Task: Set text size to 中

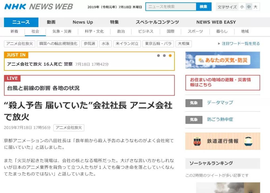Action: [249, 7]
